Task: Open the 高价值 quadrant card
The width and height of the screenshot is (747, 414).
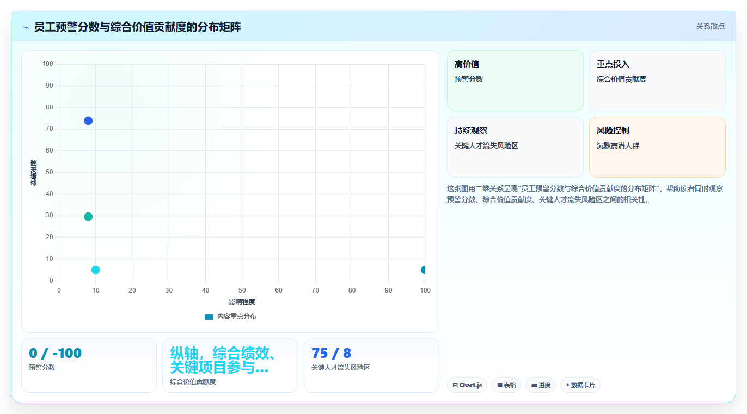Action: (x=515, y=81)
